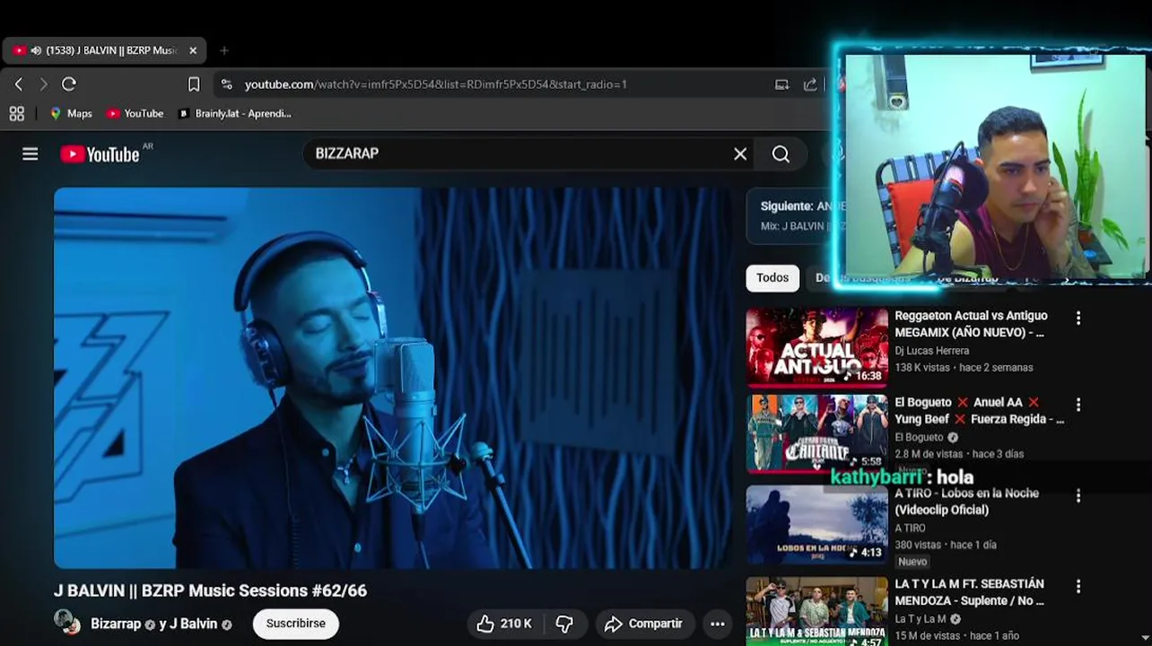Select the Todos filter chip
Screen dimensions: 1152x646
coord(772,278)
